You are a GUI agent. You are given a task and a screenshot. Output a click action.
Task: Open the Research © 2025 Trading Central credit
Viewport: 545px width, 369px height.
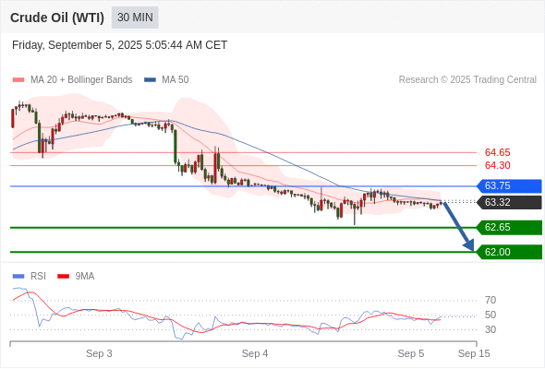(x=467, y=80)
